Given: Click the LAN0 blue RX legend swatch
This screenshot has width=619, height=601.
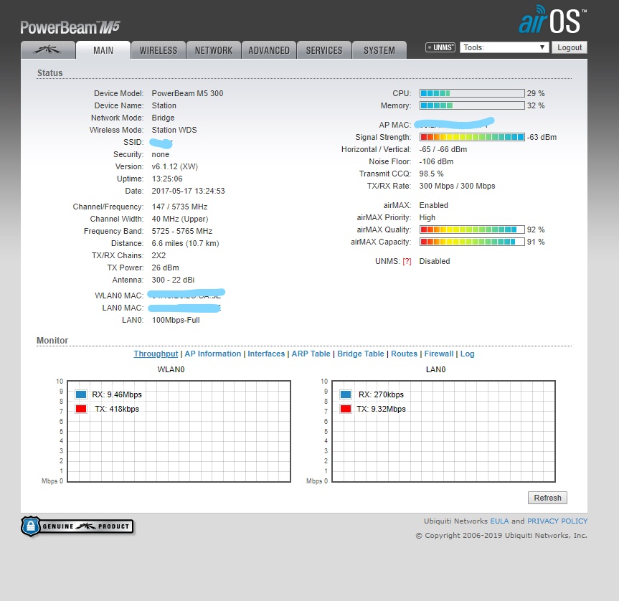Looking at the screenshot, I should pyautogui.click(x=346, y=394).
